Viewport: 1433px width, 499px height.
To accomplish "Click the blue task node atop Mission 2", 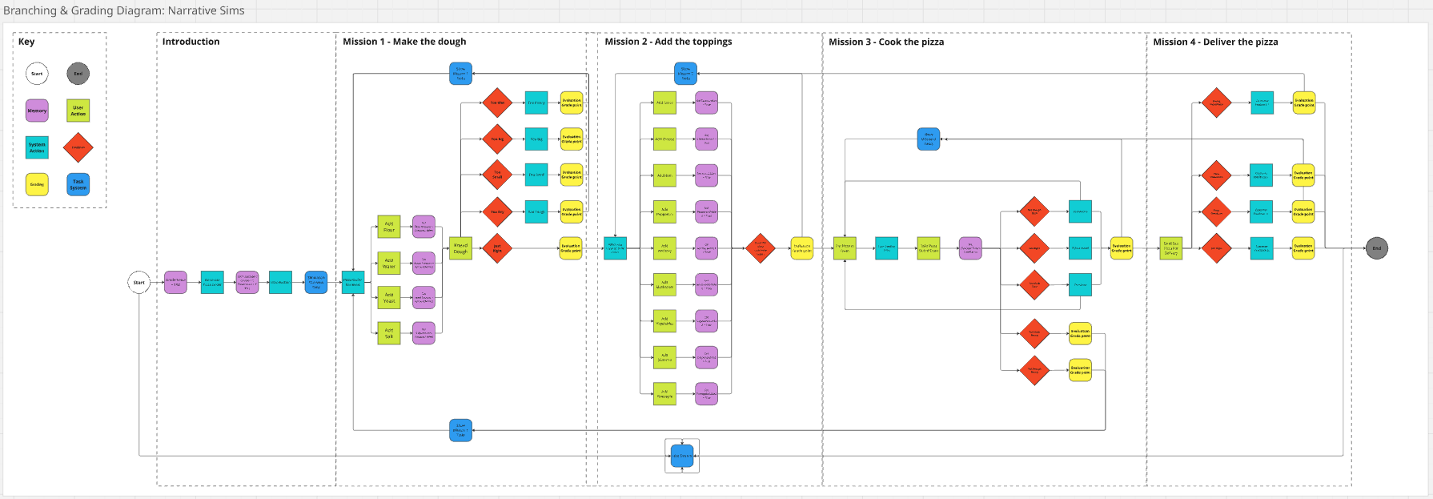I will click(x=685, y=74).
